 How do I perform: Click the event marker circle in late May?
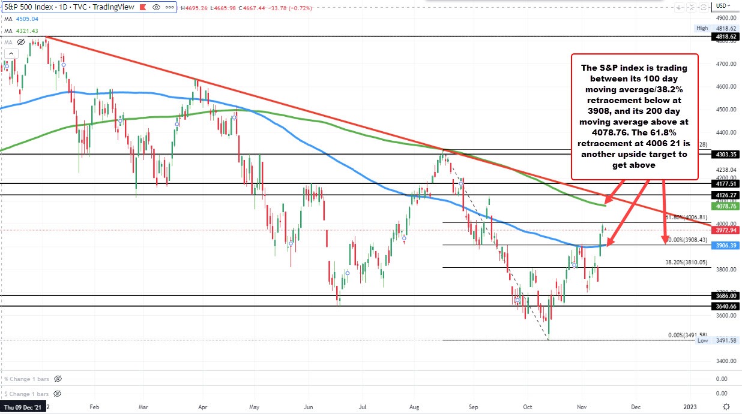(291, 244)
